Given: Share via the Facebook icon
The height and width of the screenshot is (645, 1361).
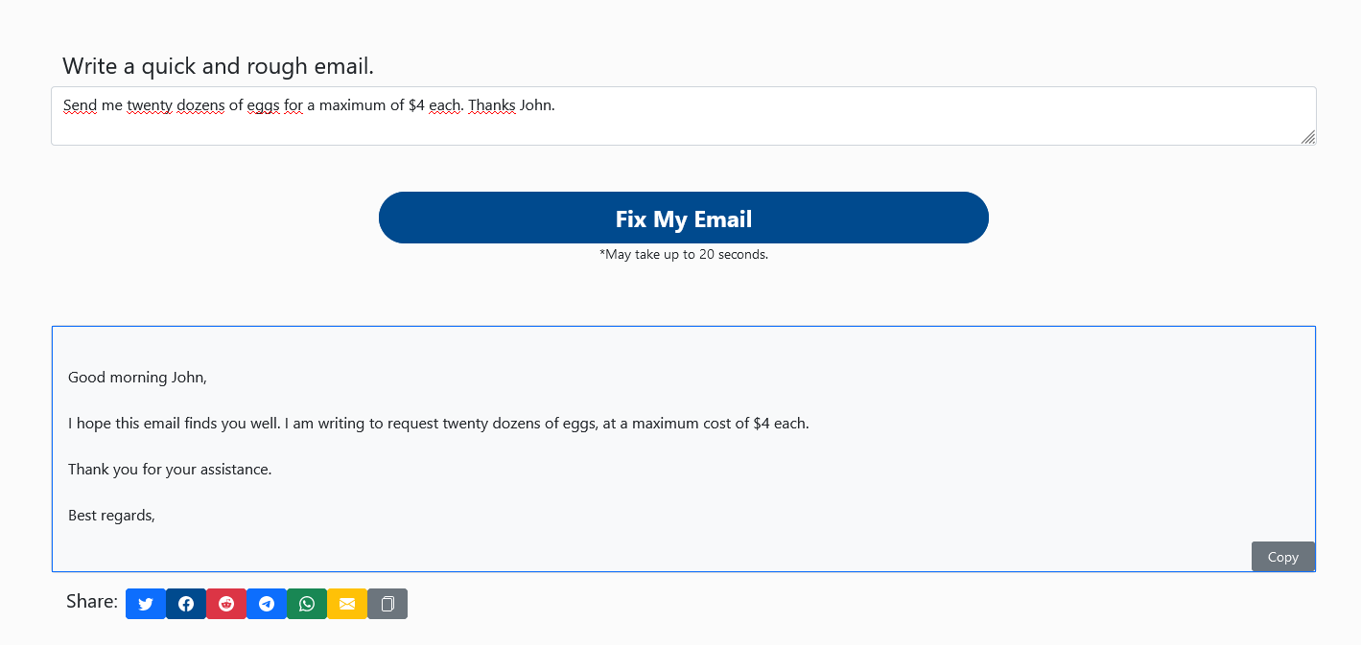Looking at the screenshot, I should click(x=186, y=604).
